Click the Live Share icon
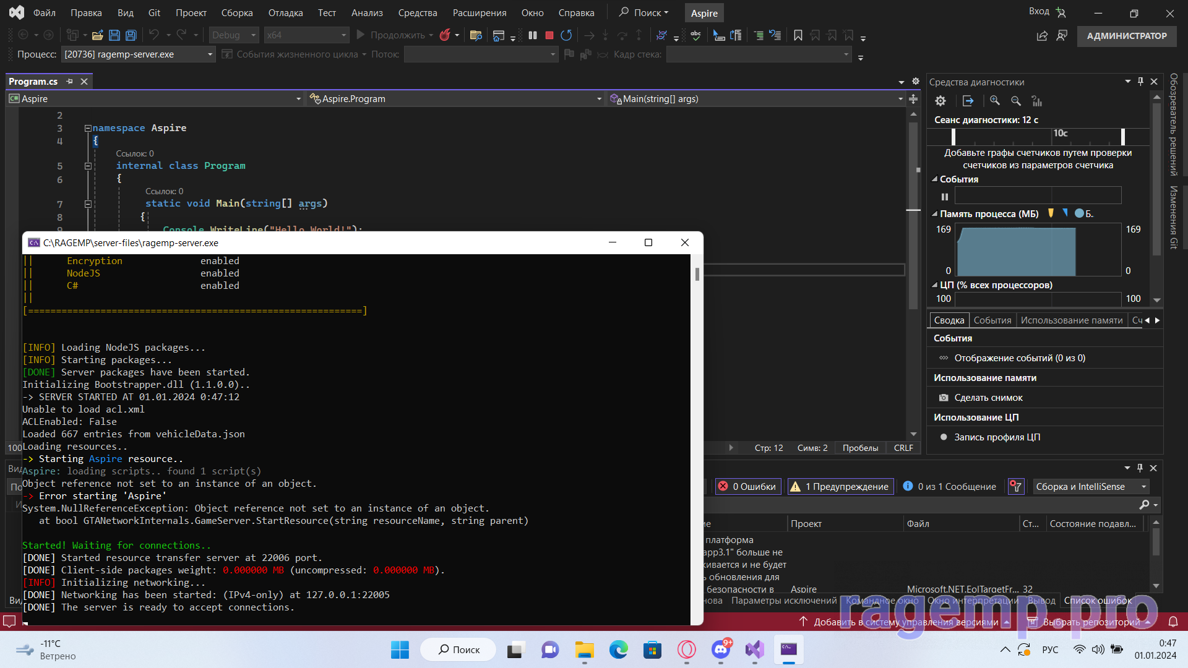This screenshot has height=668, width=1188. 1042,36
